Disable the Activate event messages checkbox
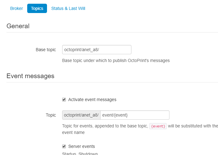 point(64,100)
